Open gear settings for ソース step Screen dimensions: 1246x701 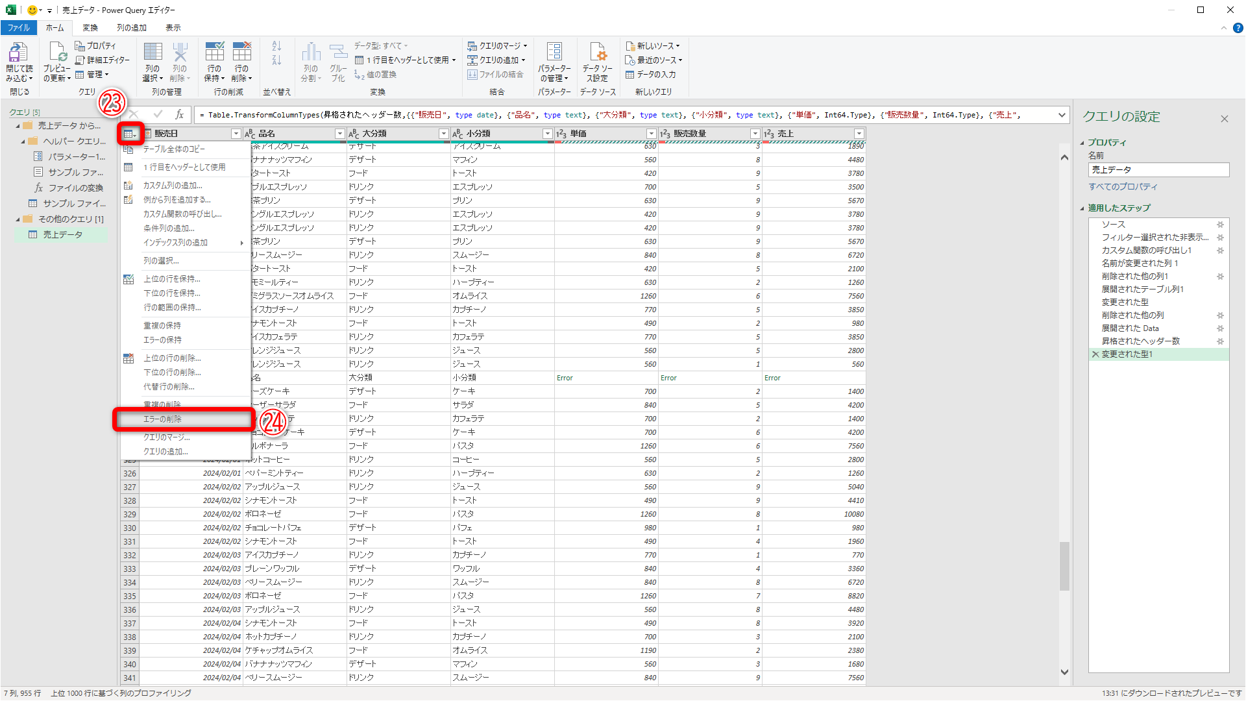pos(1220,225)
